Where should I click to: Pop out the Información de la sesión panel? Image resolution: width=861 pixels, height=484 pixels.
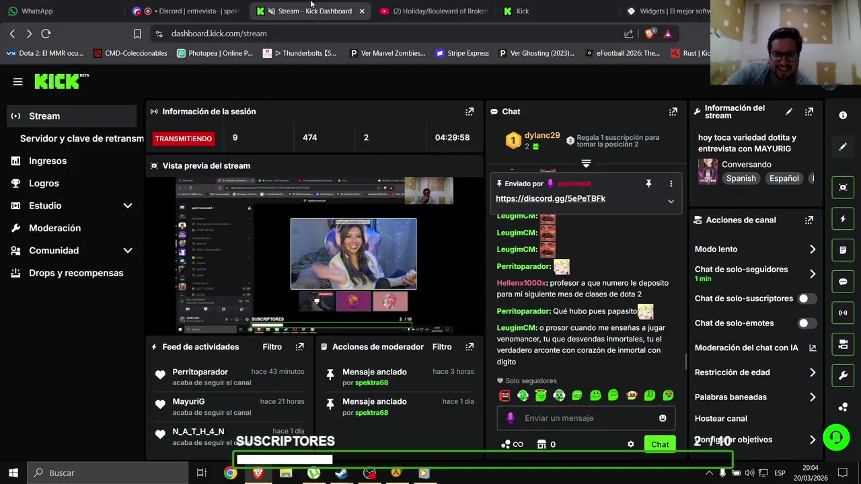(470, 112)
